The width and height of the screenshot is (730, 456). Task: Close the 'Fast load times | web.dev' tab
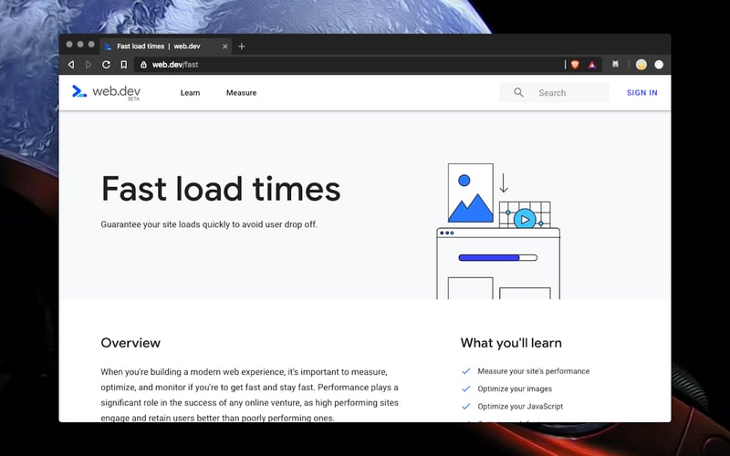pos(224,47)
